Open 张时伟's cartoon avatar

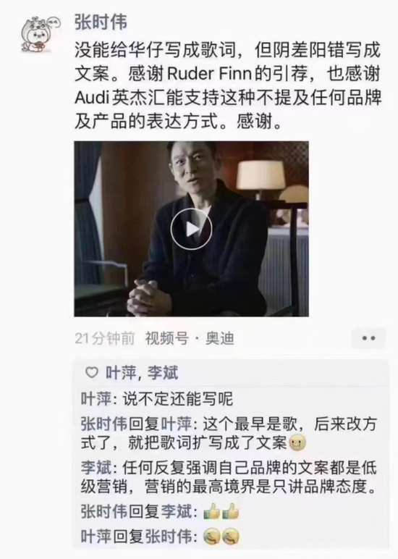[x=40, y=35]
